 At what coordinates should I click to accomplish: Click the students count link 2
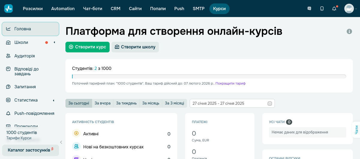96,68
